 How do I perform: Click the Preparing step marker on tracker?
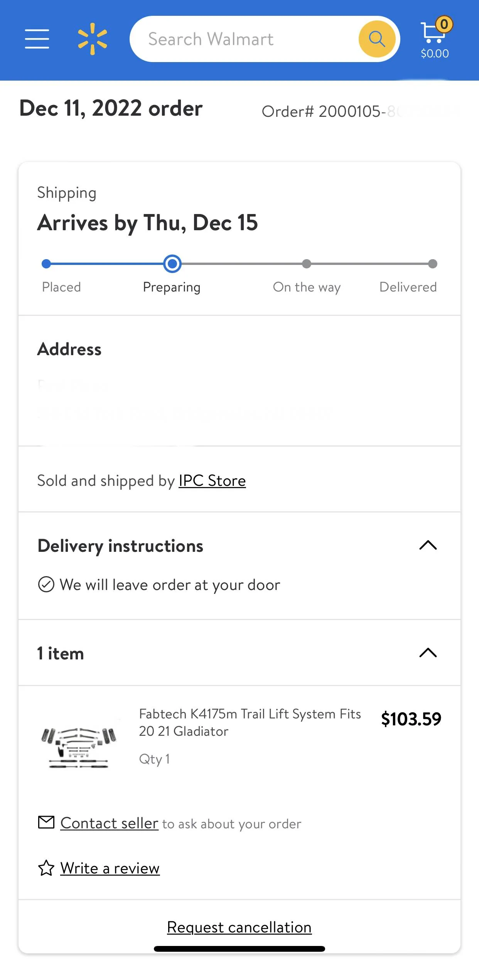pos(172,264)
